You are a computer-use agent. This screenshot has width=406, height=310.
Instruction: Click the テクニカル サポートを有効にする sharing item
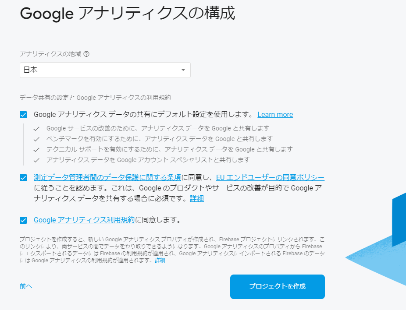tap(169, 149)
